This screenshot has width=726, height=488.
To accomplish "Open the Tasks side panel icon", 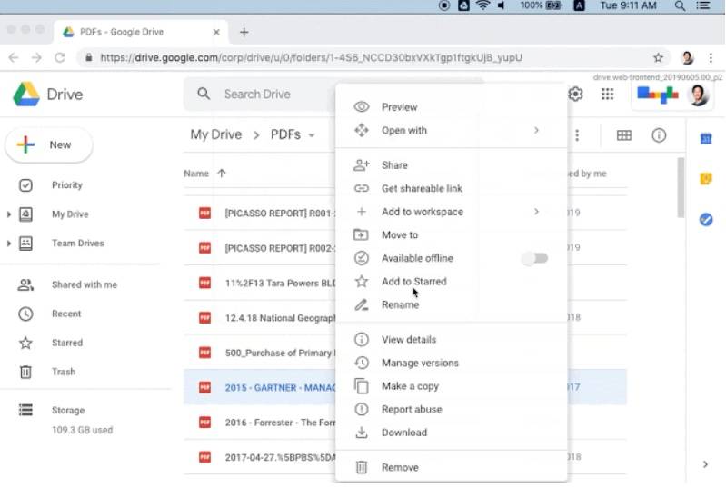I will [x=706, y=219].
